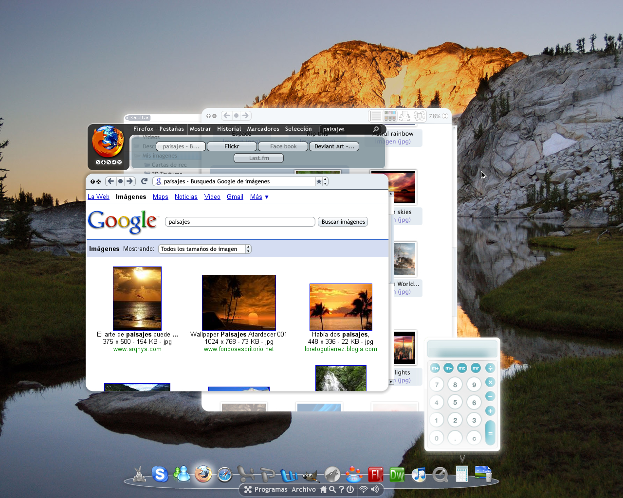623x498 pixels.
Task: Launch Safari compass icon in dock
Action: pyautogui.click(x=224, y=474)
